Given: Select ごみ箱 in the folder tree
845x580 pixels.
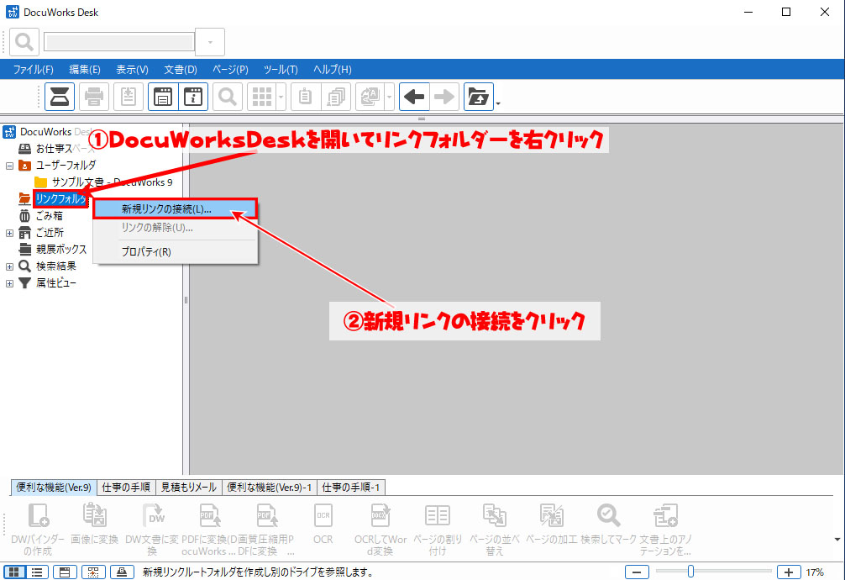Looking at the screenshot, I should pos(49,216).
